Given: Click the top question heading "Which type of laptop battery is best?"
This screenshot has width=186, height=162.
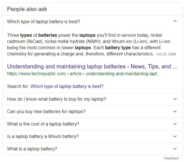Looking at the screenshot, I should point(43,21).
